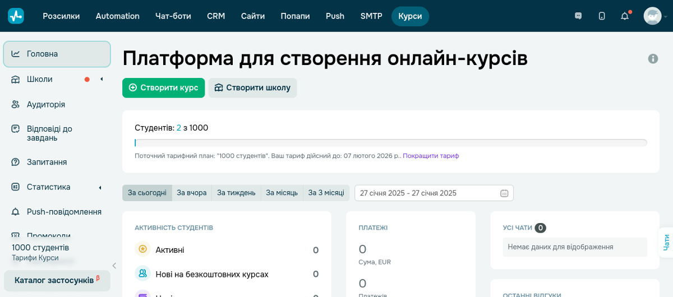This screenshot has height=297, width=673.
Task: Select the Курси tab
Action: coord(410,16)
